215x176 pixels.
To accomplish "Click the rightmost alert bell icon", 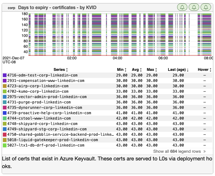I will click(206, 7).
